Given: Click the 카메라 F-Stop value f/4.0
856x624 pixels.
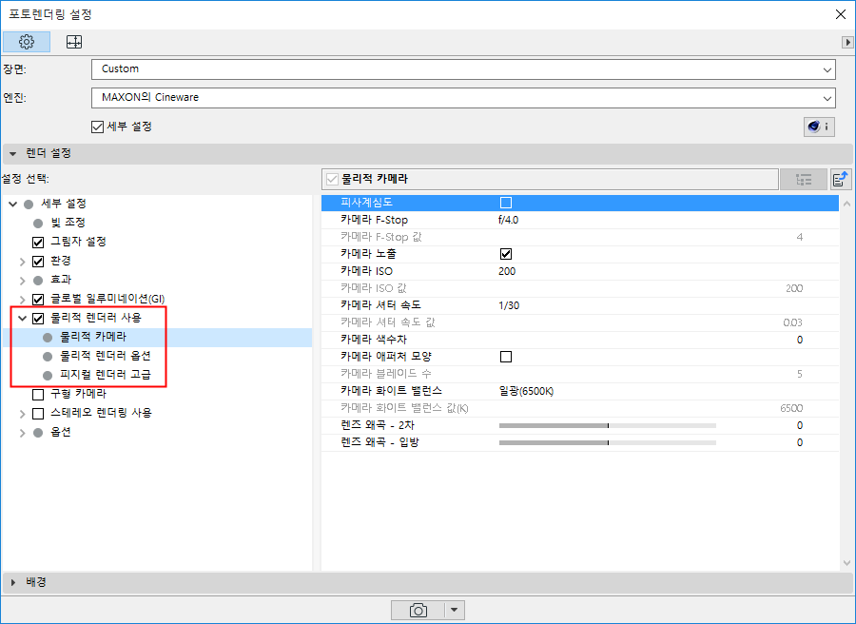Looking at the screenshot, I should (x=508, y=220).
